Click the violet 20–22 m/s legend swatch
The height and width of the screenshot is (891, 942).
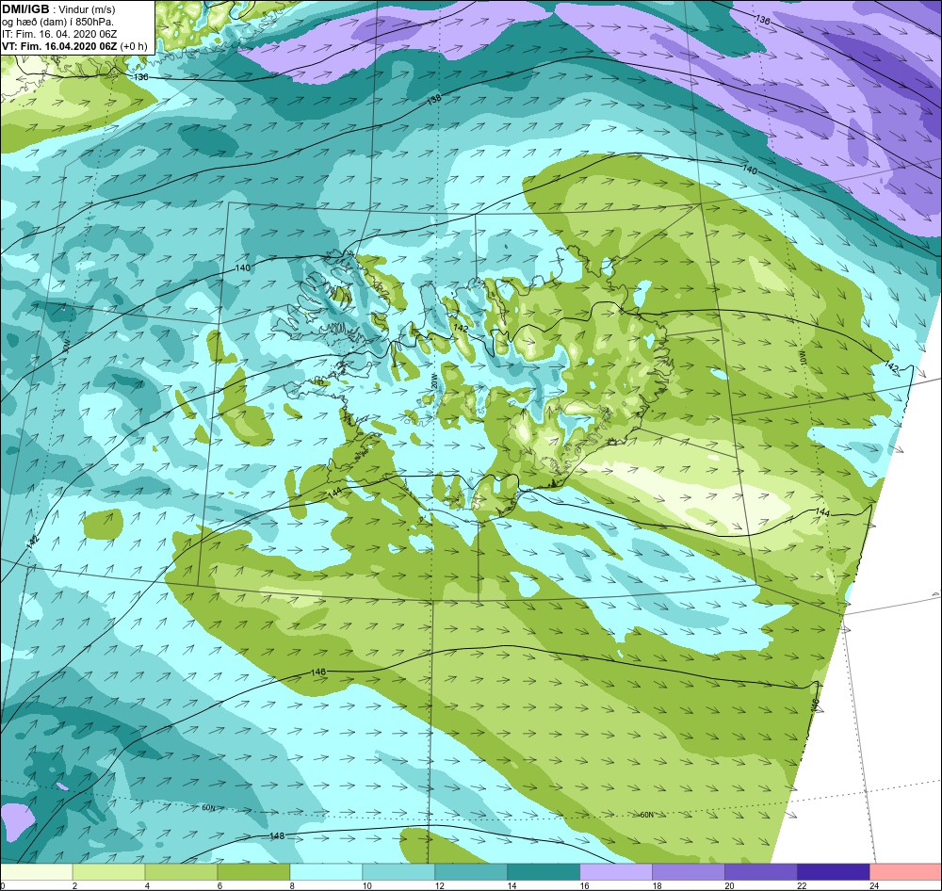[760, 872]
